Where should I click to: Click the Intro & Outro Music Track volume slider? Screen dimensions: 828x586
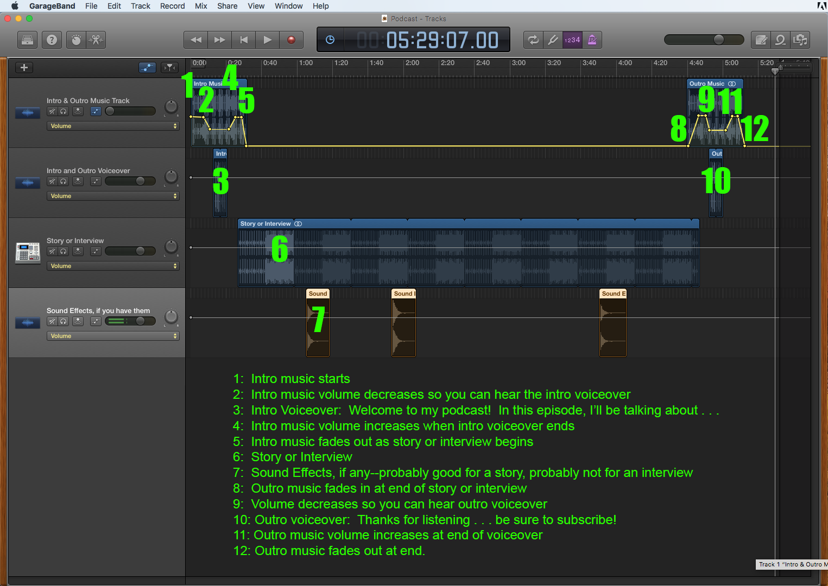[130, 111]
